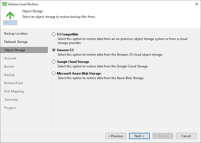Open the Summary step
This screenshot has width=201, height=143.
[11, 100]
